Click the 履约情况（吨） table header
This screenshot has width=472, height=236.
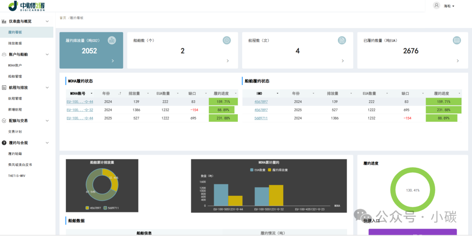pos(272,233)
